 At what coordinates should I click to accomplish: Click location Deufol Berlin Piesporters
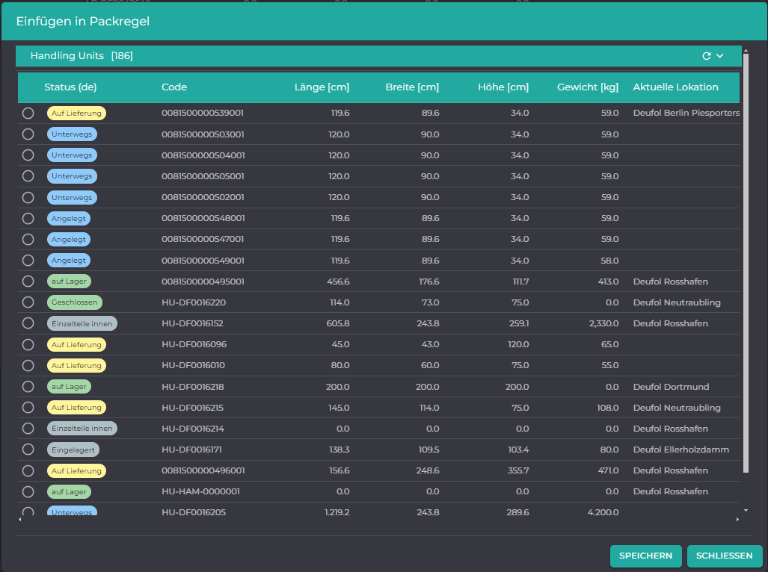click(x=686, y=113)
